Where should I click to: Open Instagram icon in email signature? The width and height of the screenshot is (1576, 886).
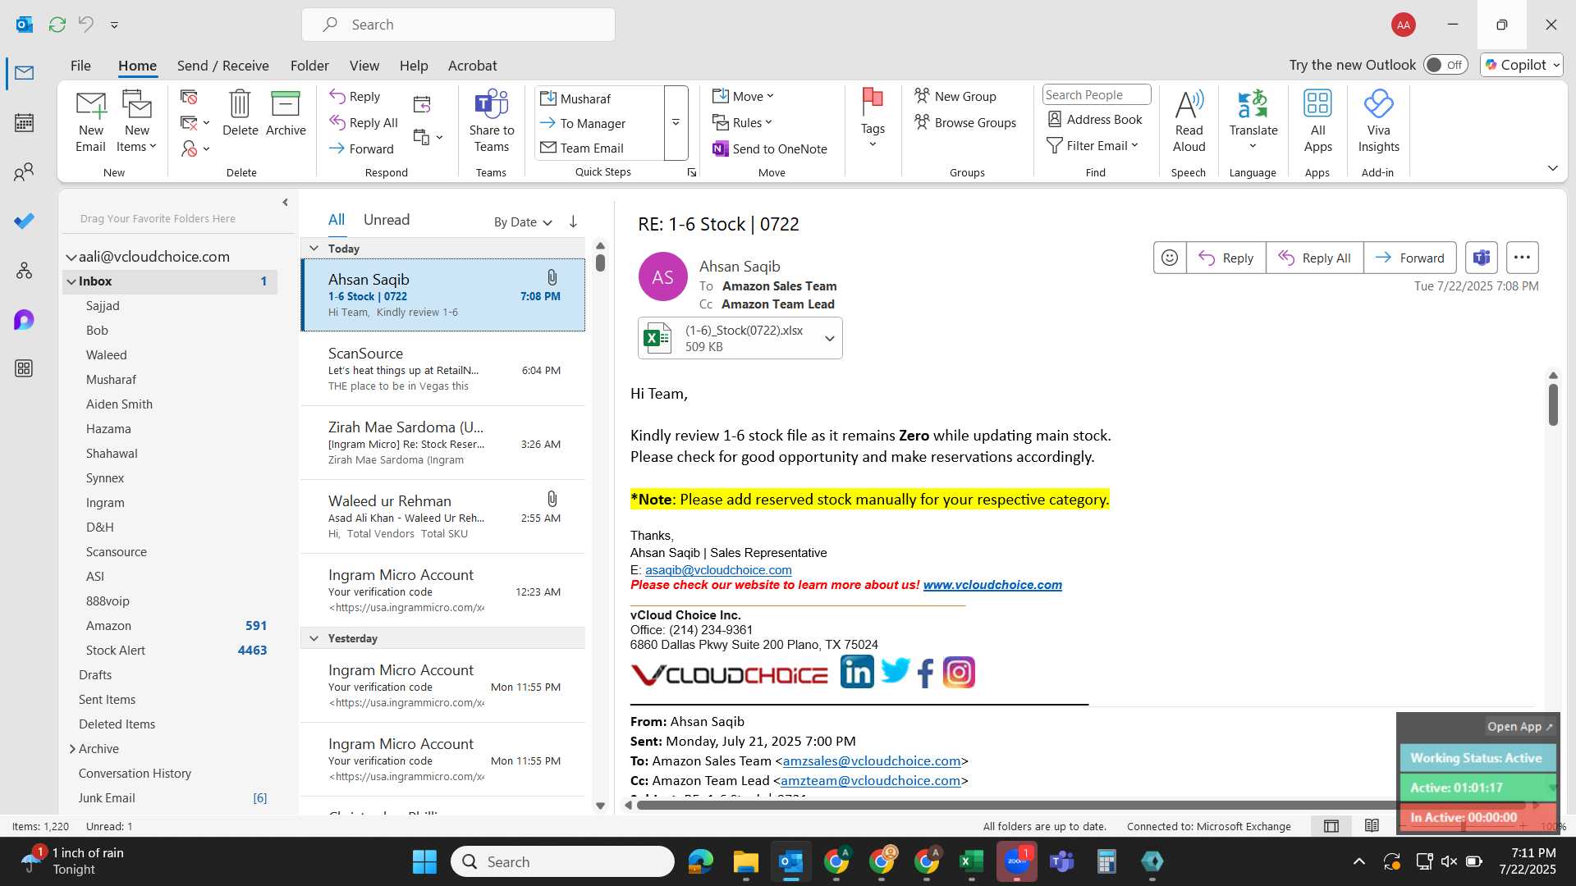click(959, 673)
